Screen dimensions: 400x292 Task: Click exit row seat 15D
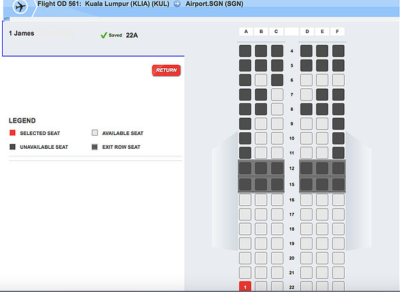(306, 184)
